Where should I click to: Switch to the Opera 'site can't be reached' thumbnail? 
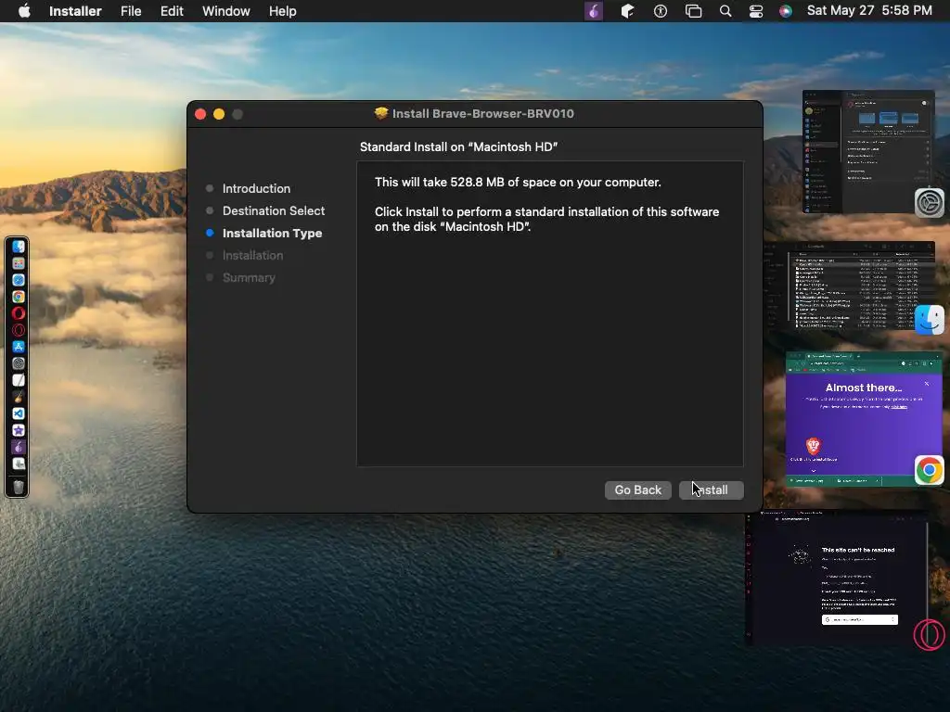[x=836, y=578]
